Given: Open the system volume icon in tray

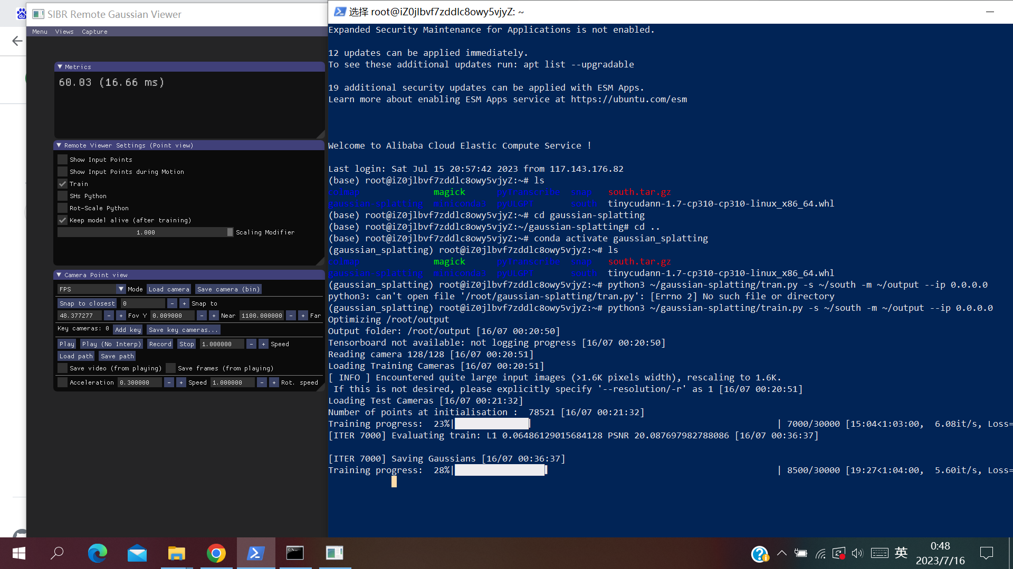Looking at the screenshot, I should click(857, 553).
